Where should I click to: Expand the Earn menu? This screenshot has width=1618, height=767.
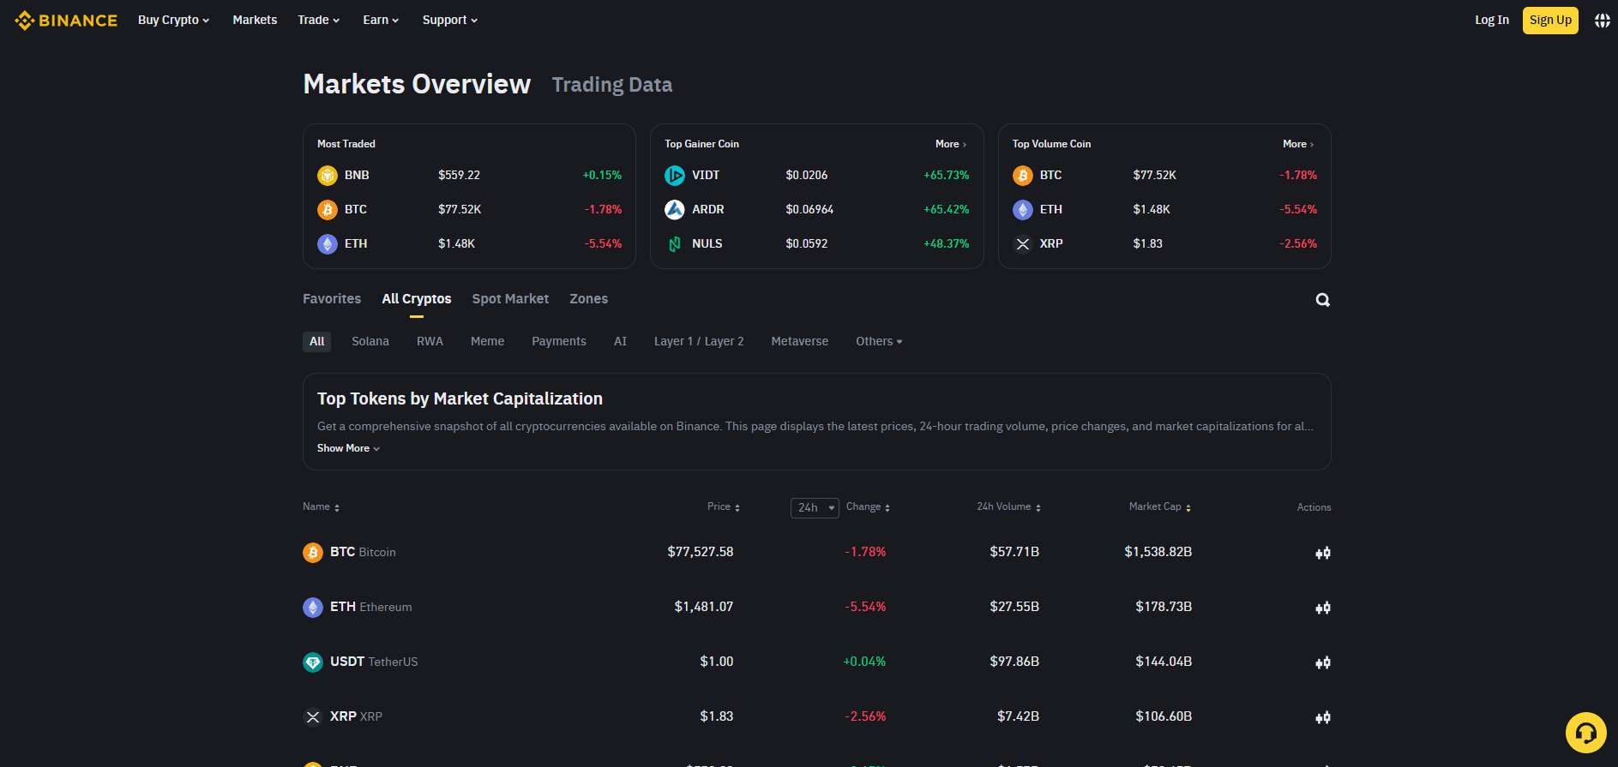point(381,20)
